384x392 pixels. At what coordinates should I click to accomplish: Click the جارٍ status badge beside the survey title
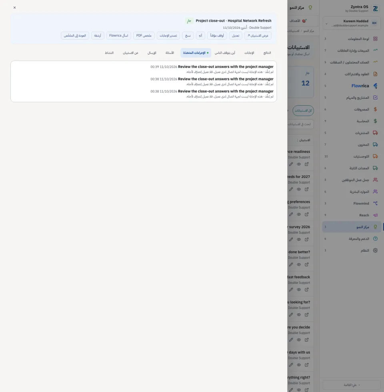pos(189,21)
